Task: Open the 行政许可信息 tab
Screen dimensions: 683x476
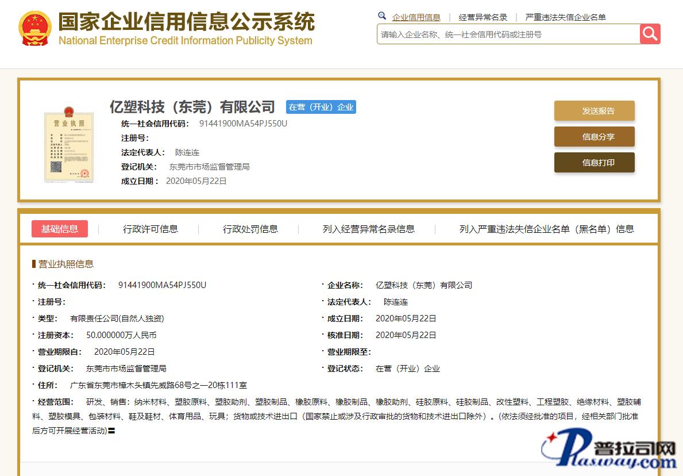Action: click(151, 229)
